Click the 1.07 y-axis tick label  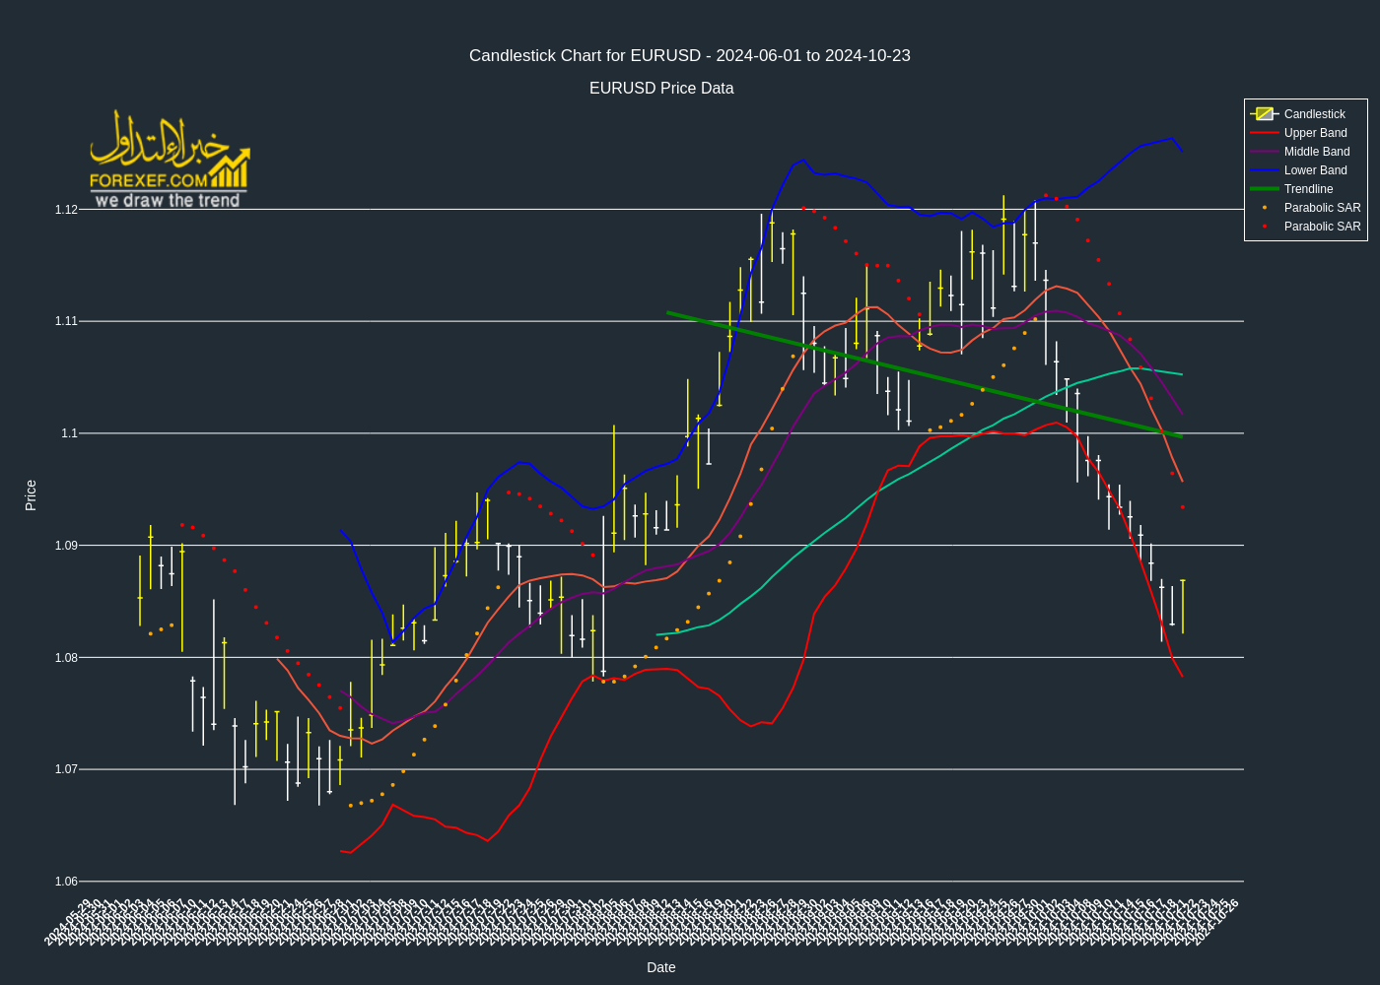coord(66,769)
